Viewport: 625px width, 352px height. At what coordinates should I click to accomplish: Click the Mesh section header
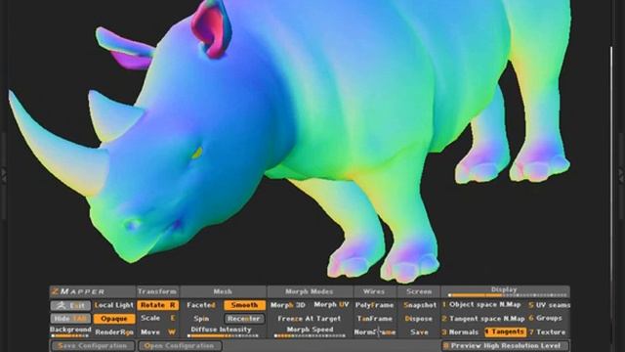coord(223,291)
